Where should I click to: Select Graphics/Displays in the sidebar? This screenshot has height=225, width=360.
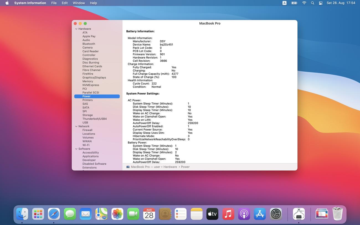coord(94,77)
